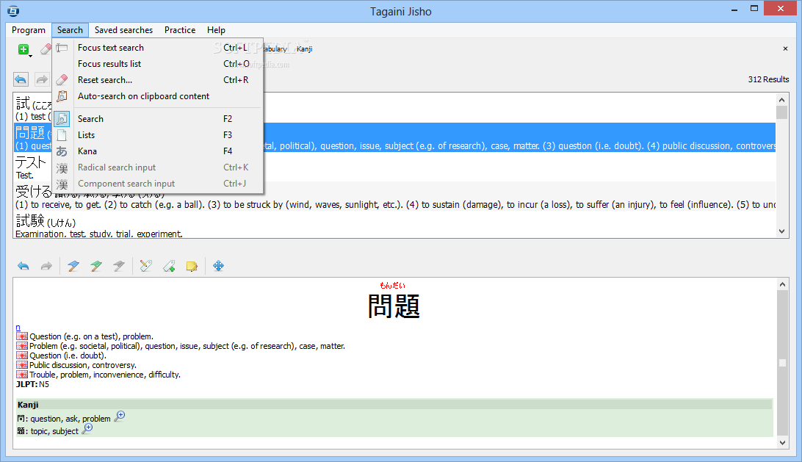Go back in search history with blue arrow
802x462 pixels.
coord(21,79)
